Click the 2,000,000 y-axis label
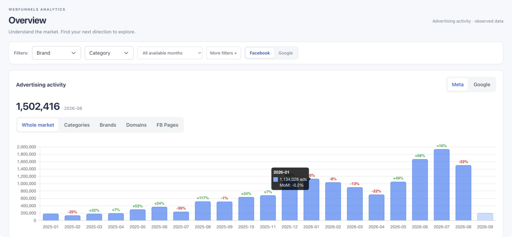 point(26,147)
